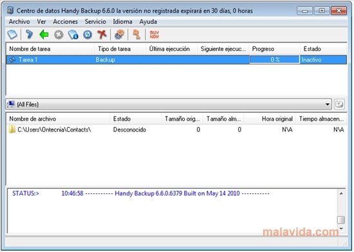Click the Buy Now toolbar icon
This screenshot has width=354, height=252.
[154, 35]
